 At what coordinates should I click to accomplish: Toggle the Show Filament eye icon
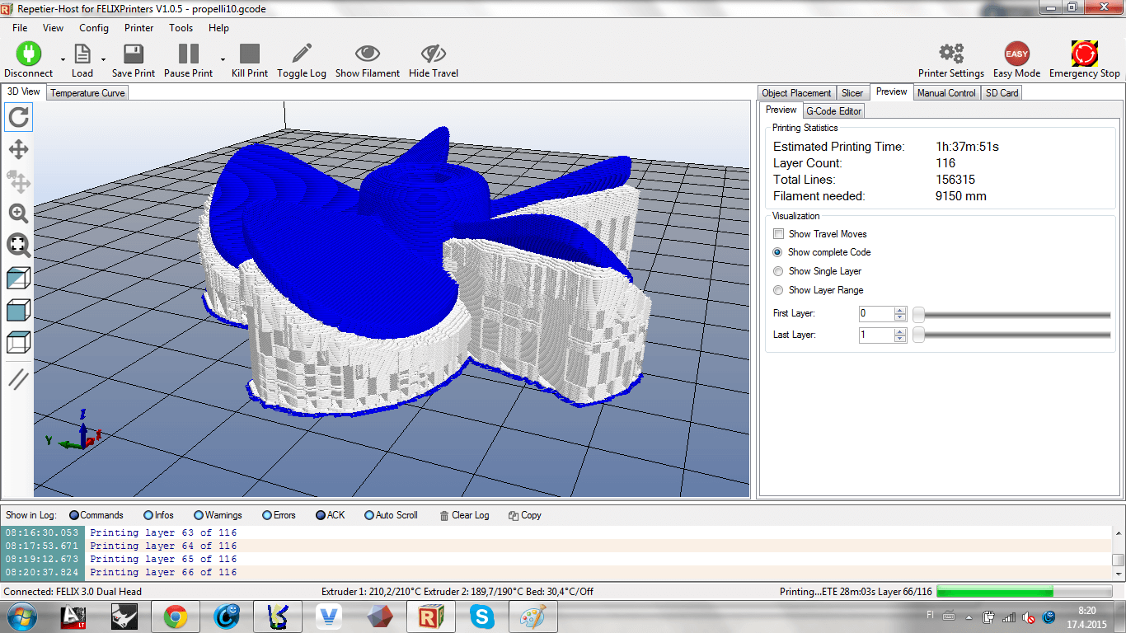pyautogui.click(x=368, y=54)
